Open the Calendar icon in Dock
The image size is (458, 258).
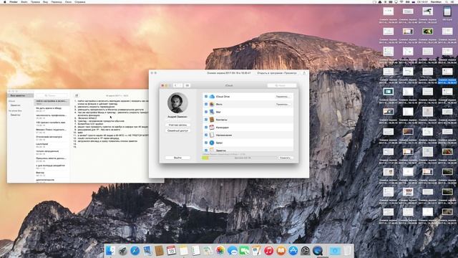coord(172,250)
